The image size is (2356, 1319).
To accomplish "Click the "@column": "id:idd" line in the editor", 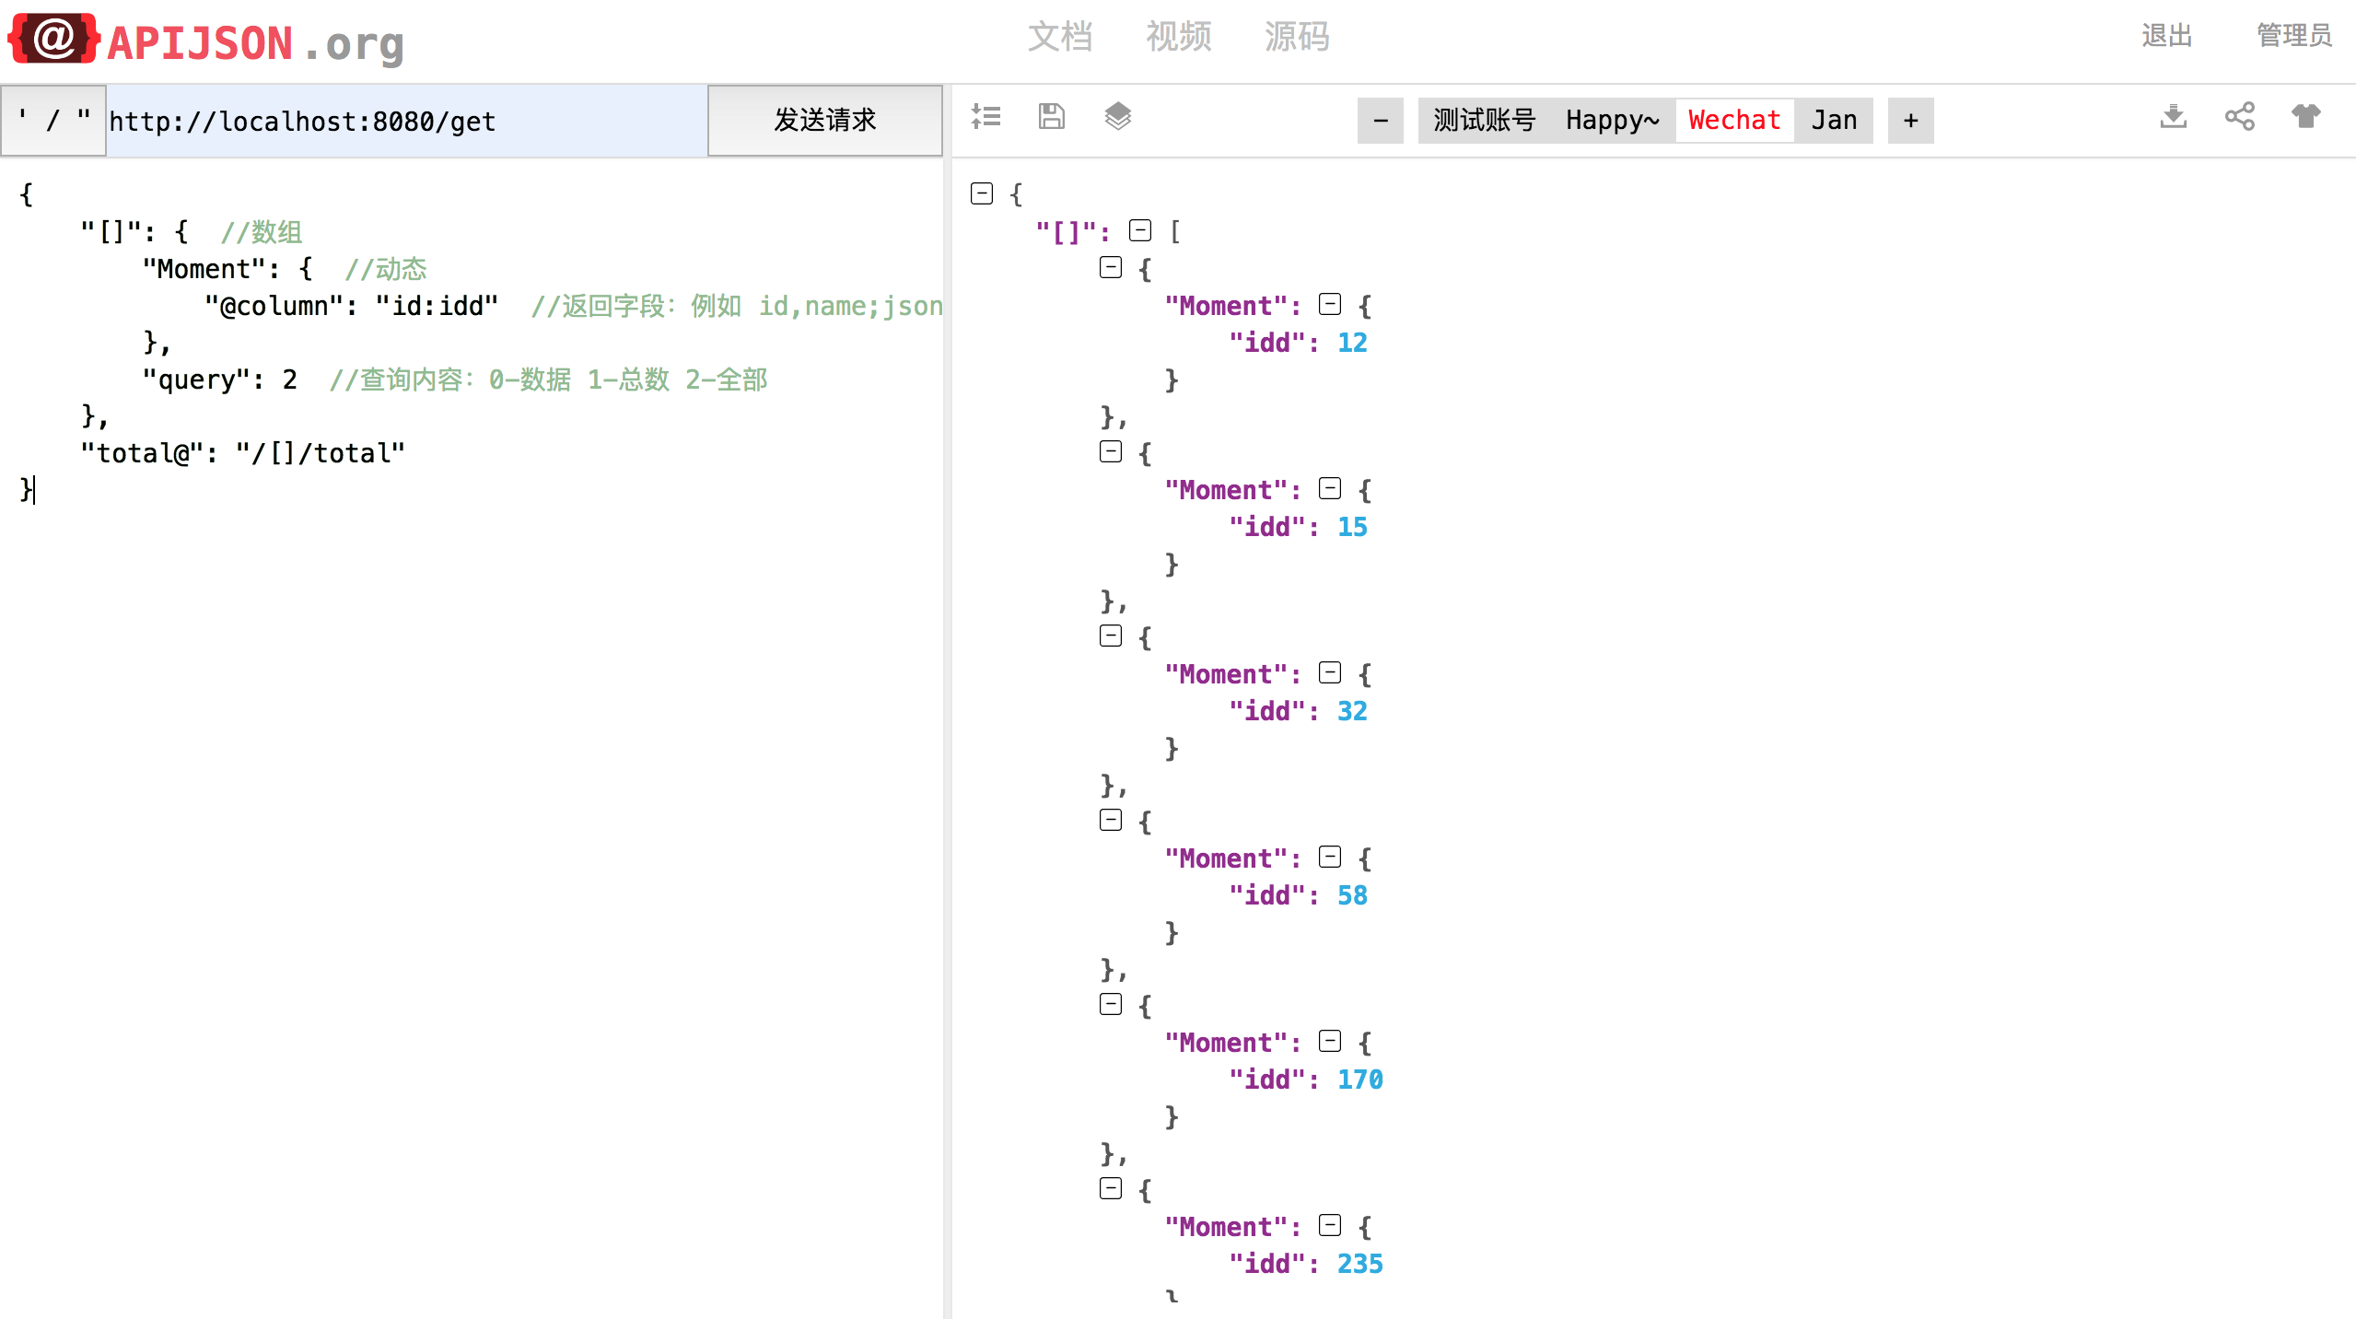I will coord(352,306).
